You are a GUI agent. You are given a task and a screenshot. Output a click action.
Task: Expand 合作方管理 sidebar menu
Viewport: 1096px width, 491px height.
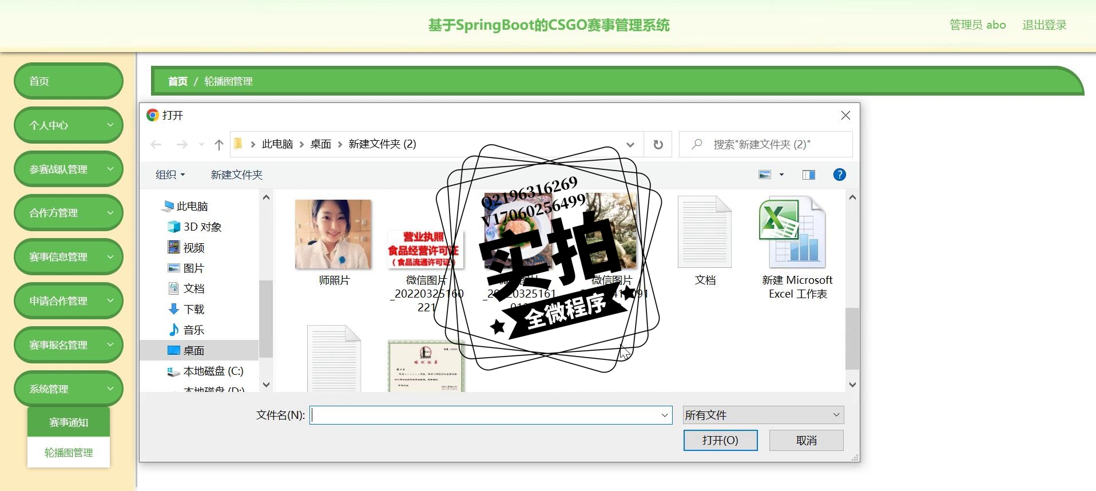(x=69, y=213)
